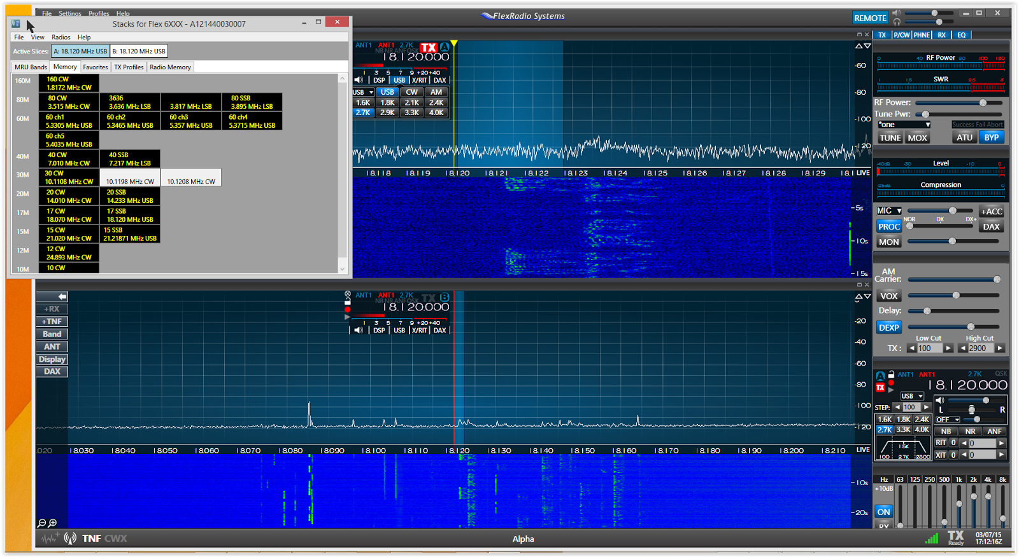
Task: Mute slice A using its speaker icon
Action: pyautogui.click(x=359, y=80)
